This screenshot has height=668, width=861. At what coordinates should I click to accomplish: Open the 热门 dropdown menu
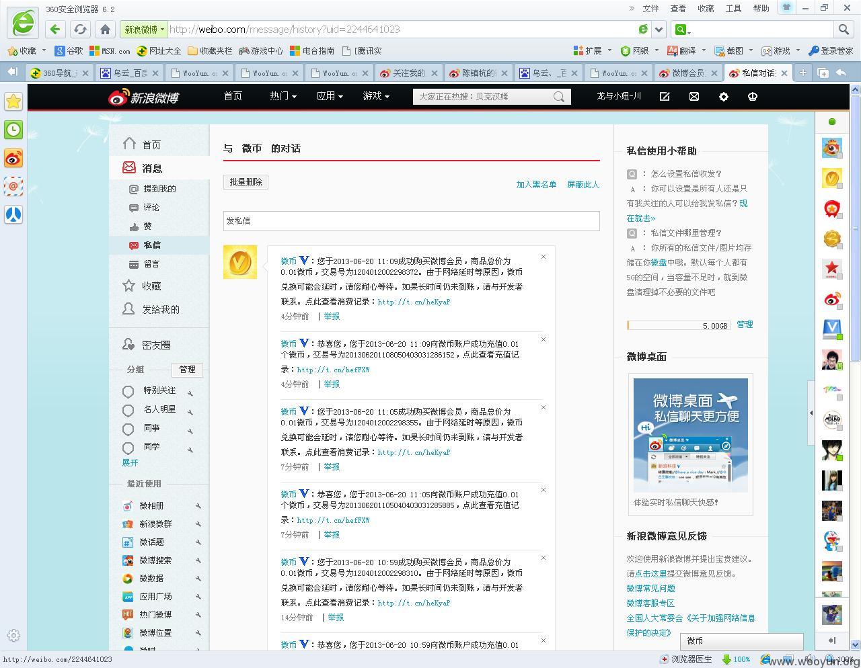click(283, 97)
